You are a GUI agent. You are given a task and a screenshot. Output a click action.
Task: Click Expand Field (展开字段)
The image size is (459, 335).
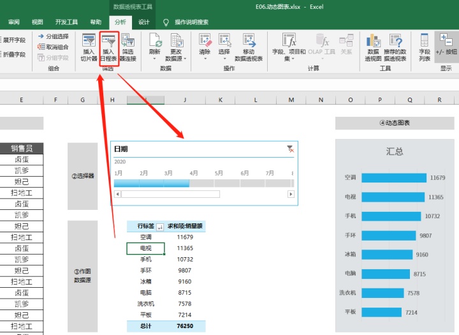13,40
